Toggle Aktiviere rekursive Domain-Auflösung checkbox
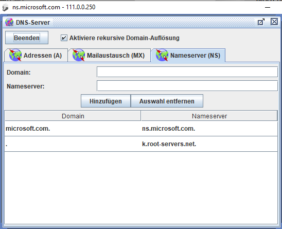 64,38
